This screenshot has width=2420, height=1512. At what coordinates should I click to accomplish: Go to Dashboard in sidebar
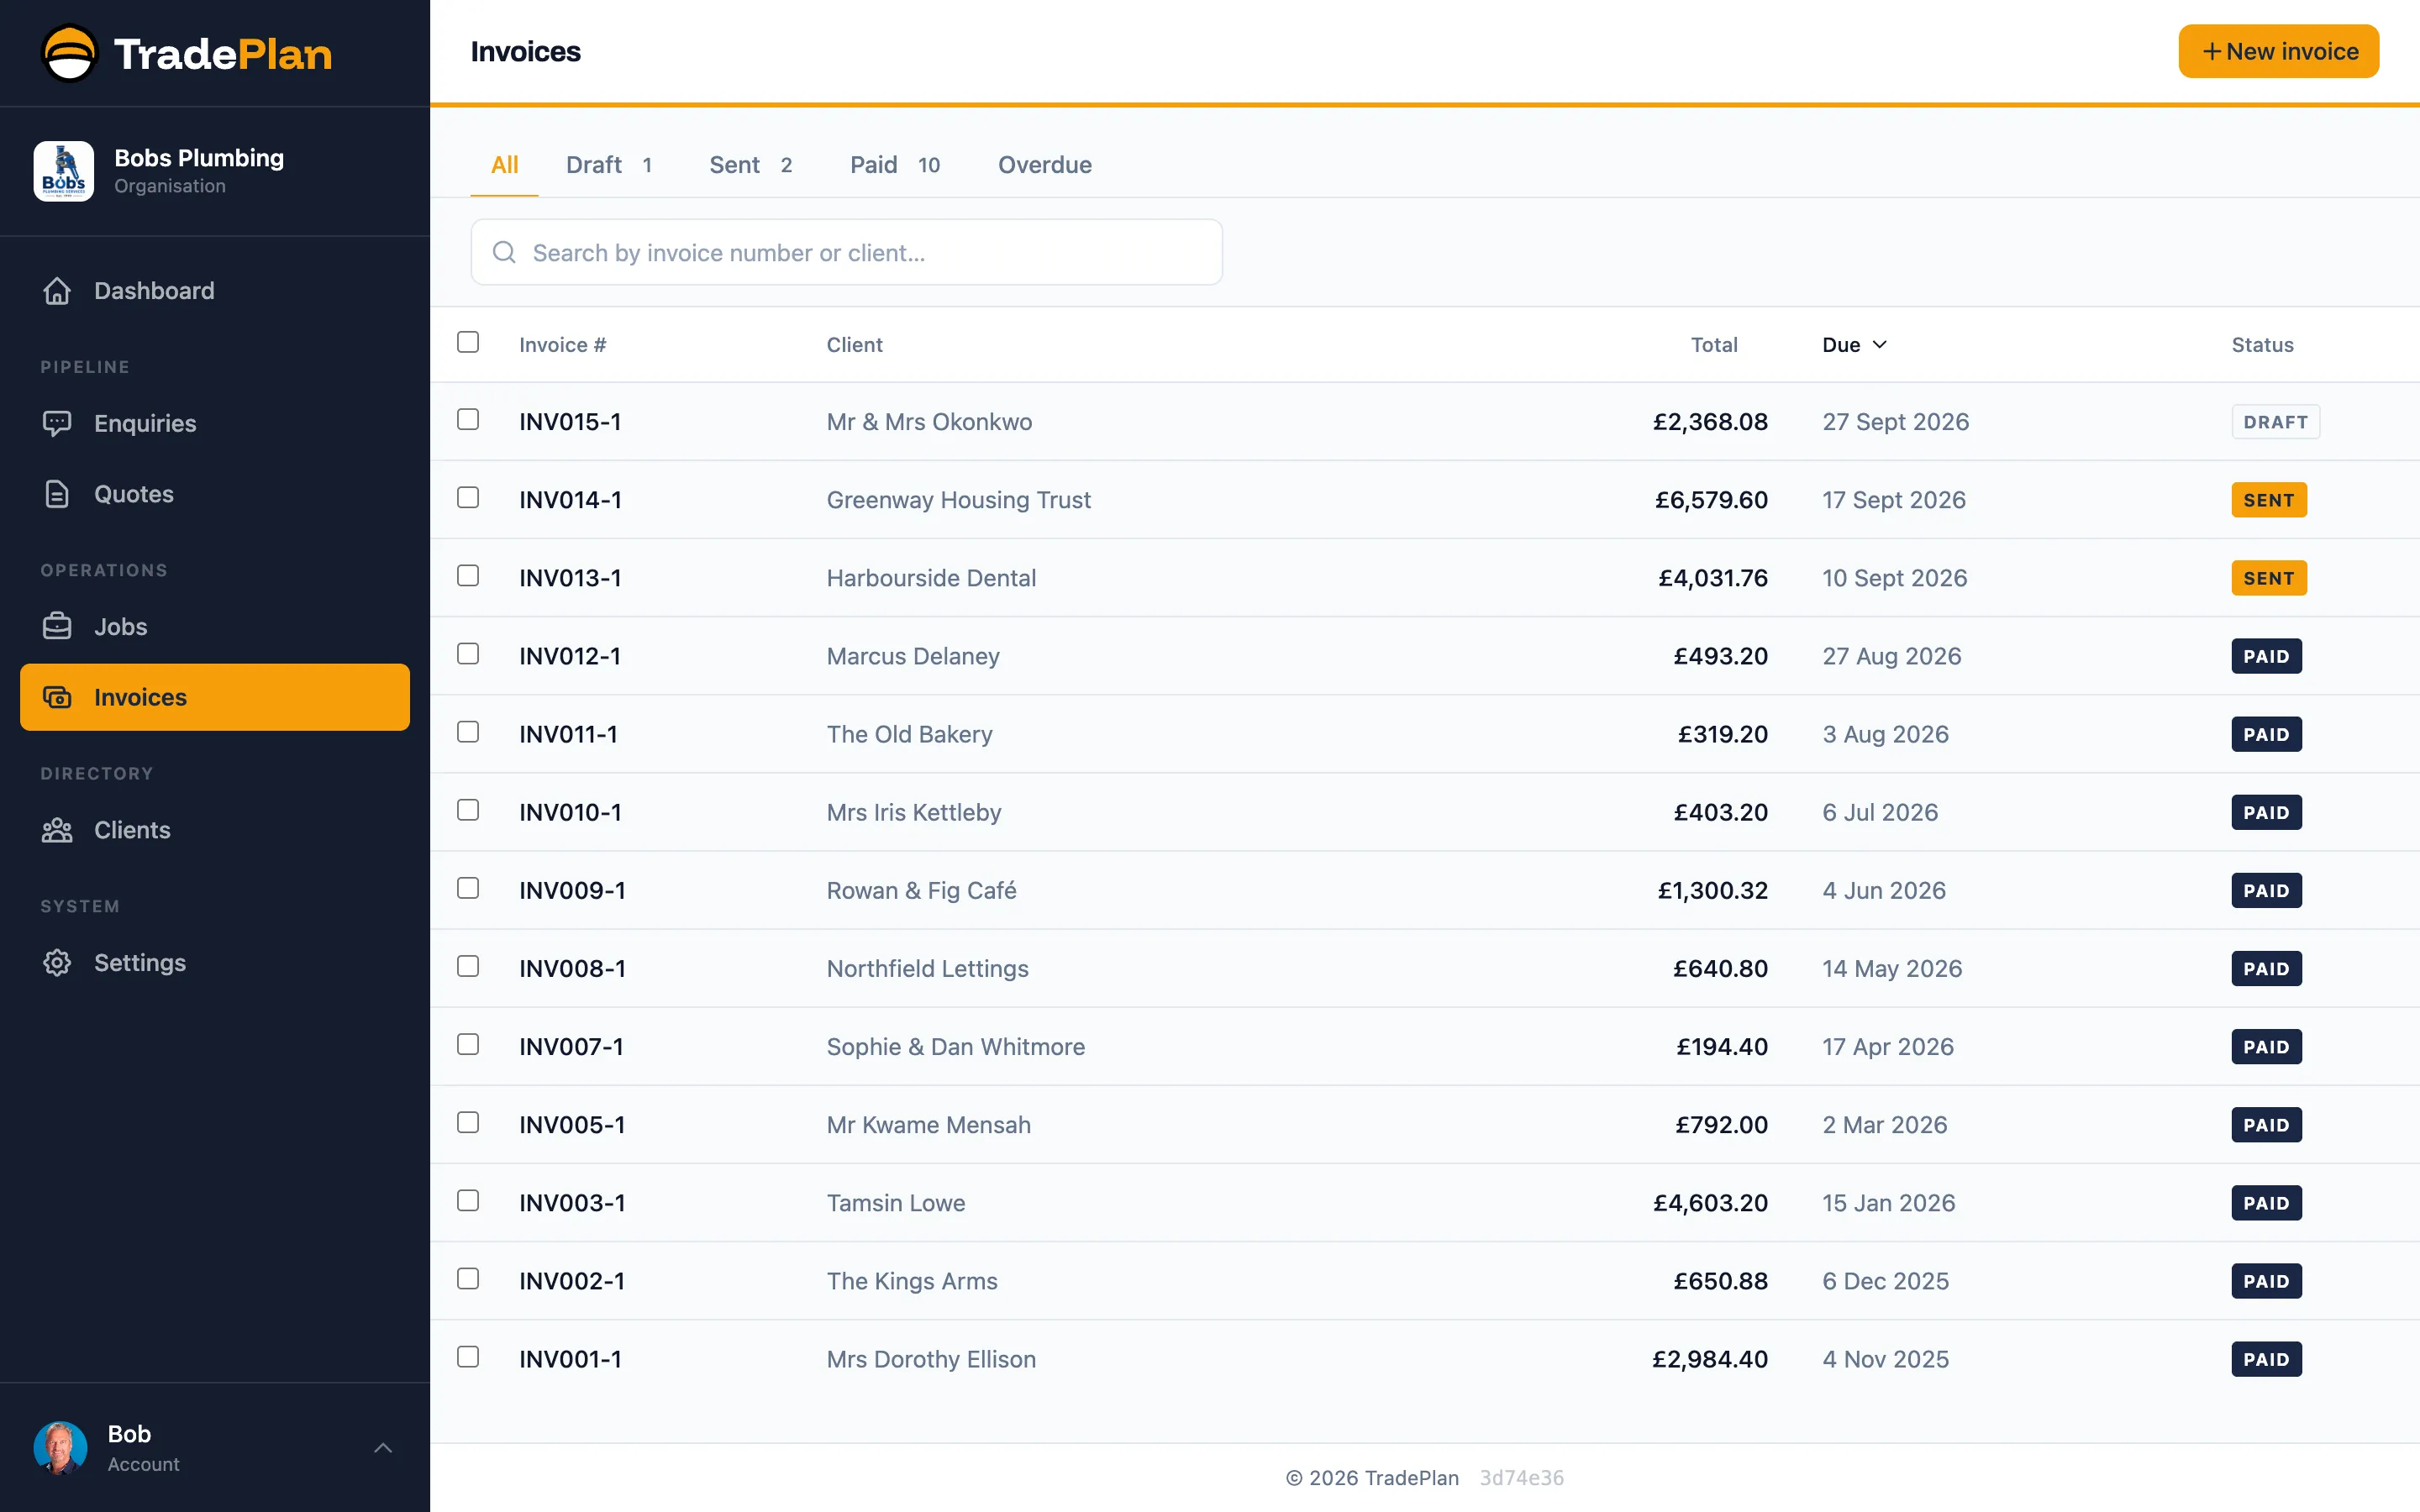(215, 291)
